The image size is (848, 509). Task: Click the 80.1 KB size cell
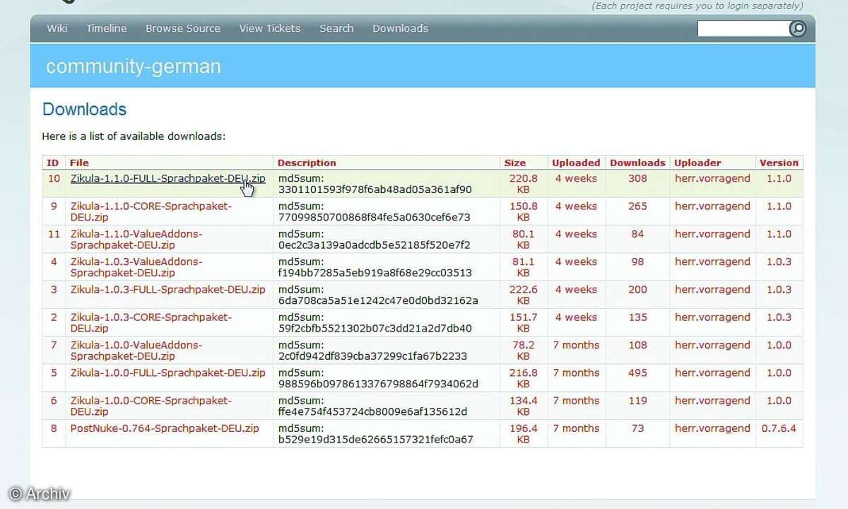click(x=523, y=240)
